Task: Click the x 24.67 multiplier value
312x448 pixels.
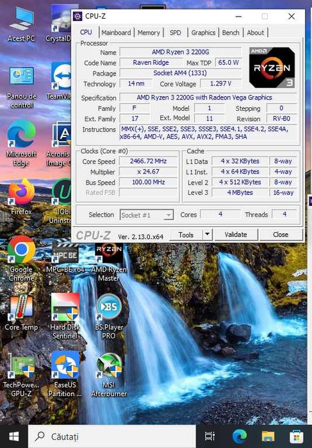Action: [148, 171]
